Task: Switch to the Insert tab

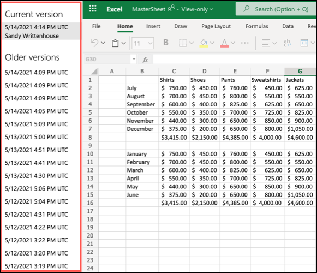Action: point(153,26)
